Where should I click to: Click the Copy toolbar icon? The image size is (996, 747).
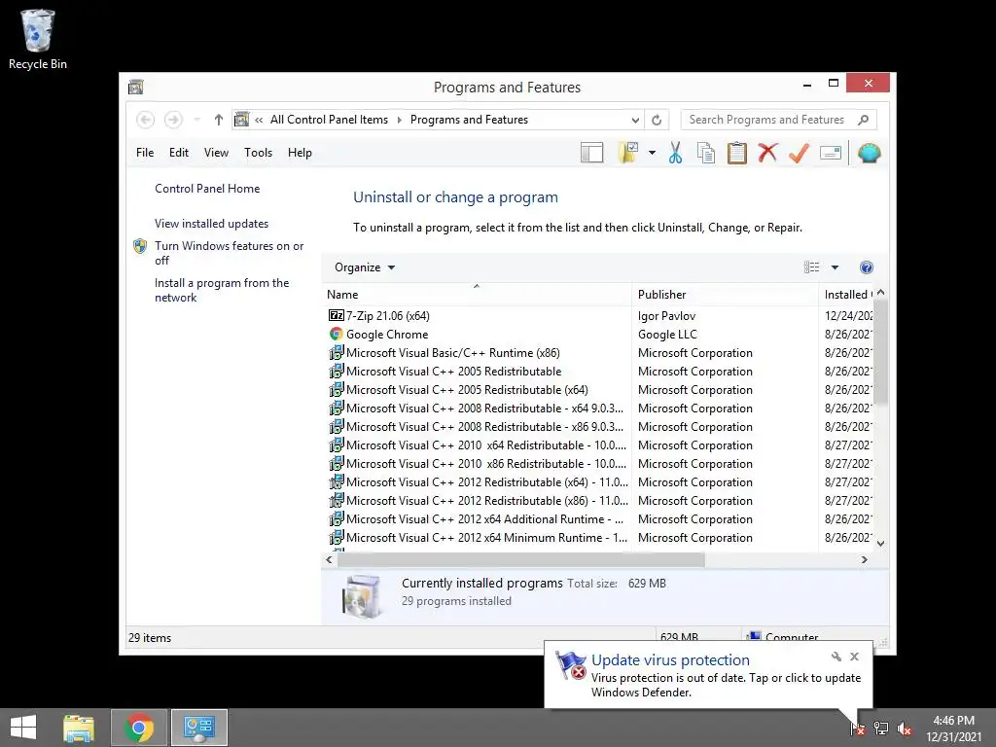[706, 153]
